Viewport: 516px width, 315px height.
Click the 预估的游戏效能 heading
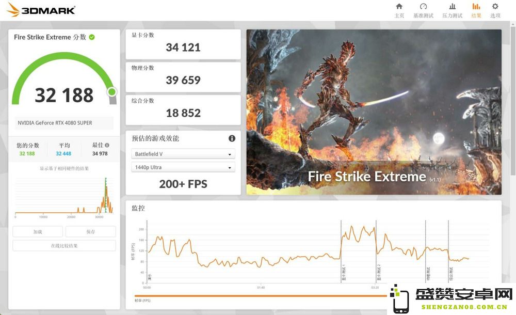point(155,138)
